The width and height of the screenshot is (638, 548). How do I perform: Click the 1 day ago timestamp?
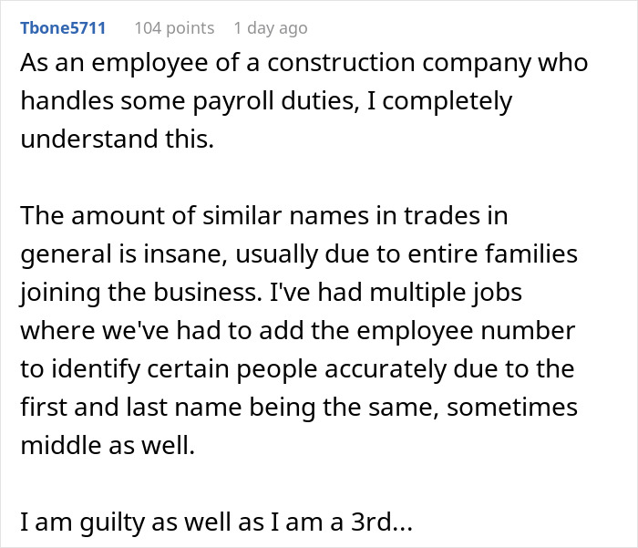(271, 28)
